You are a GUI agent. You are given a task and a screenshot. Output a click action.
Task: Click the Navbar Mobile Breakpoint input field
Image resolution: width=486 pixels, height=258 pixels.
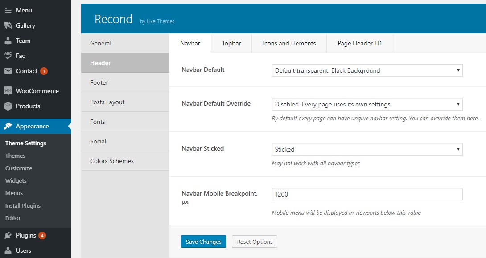tap(367, 194)
